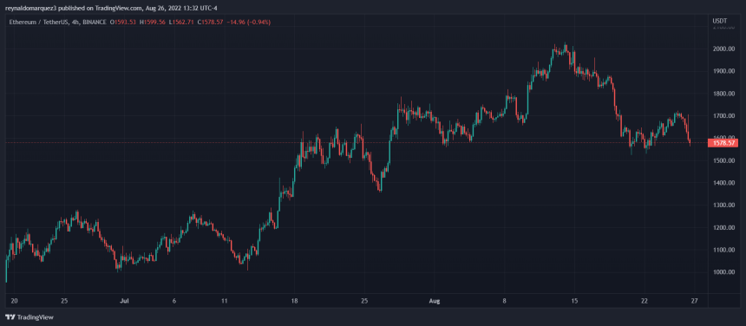Click the 15 date axis label
The height and width of the screenshot is (326, 746).
pos(574,301)
